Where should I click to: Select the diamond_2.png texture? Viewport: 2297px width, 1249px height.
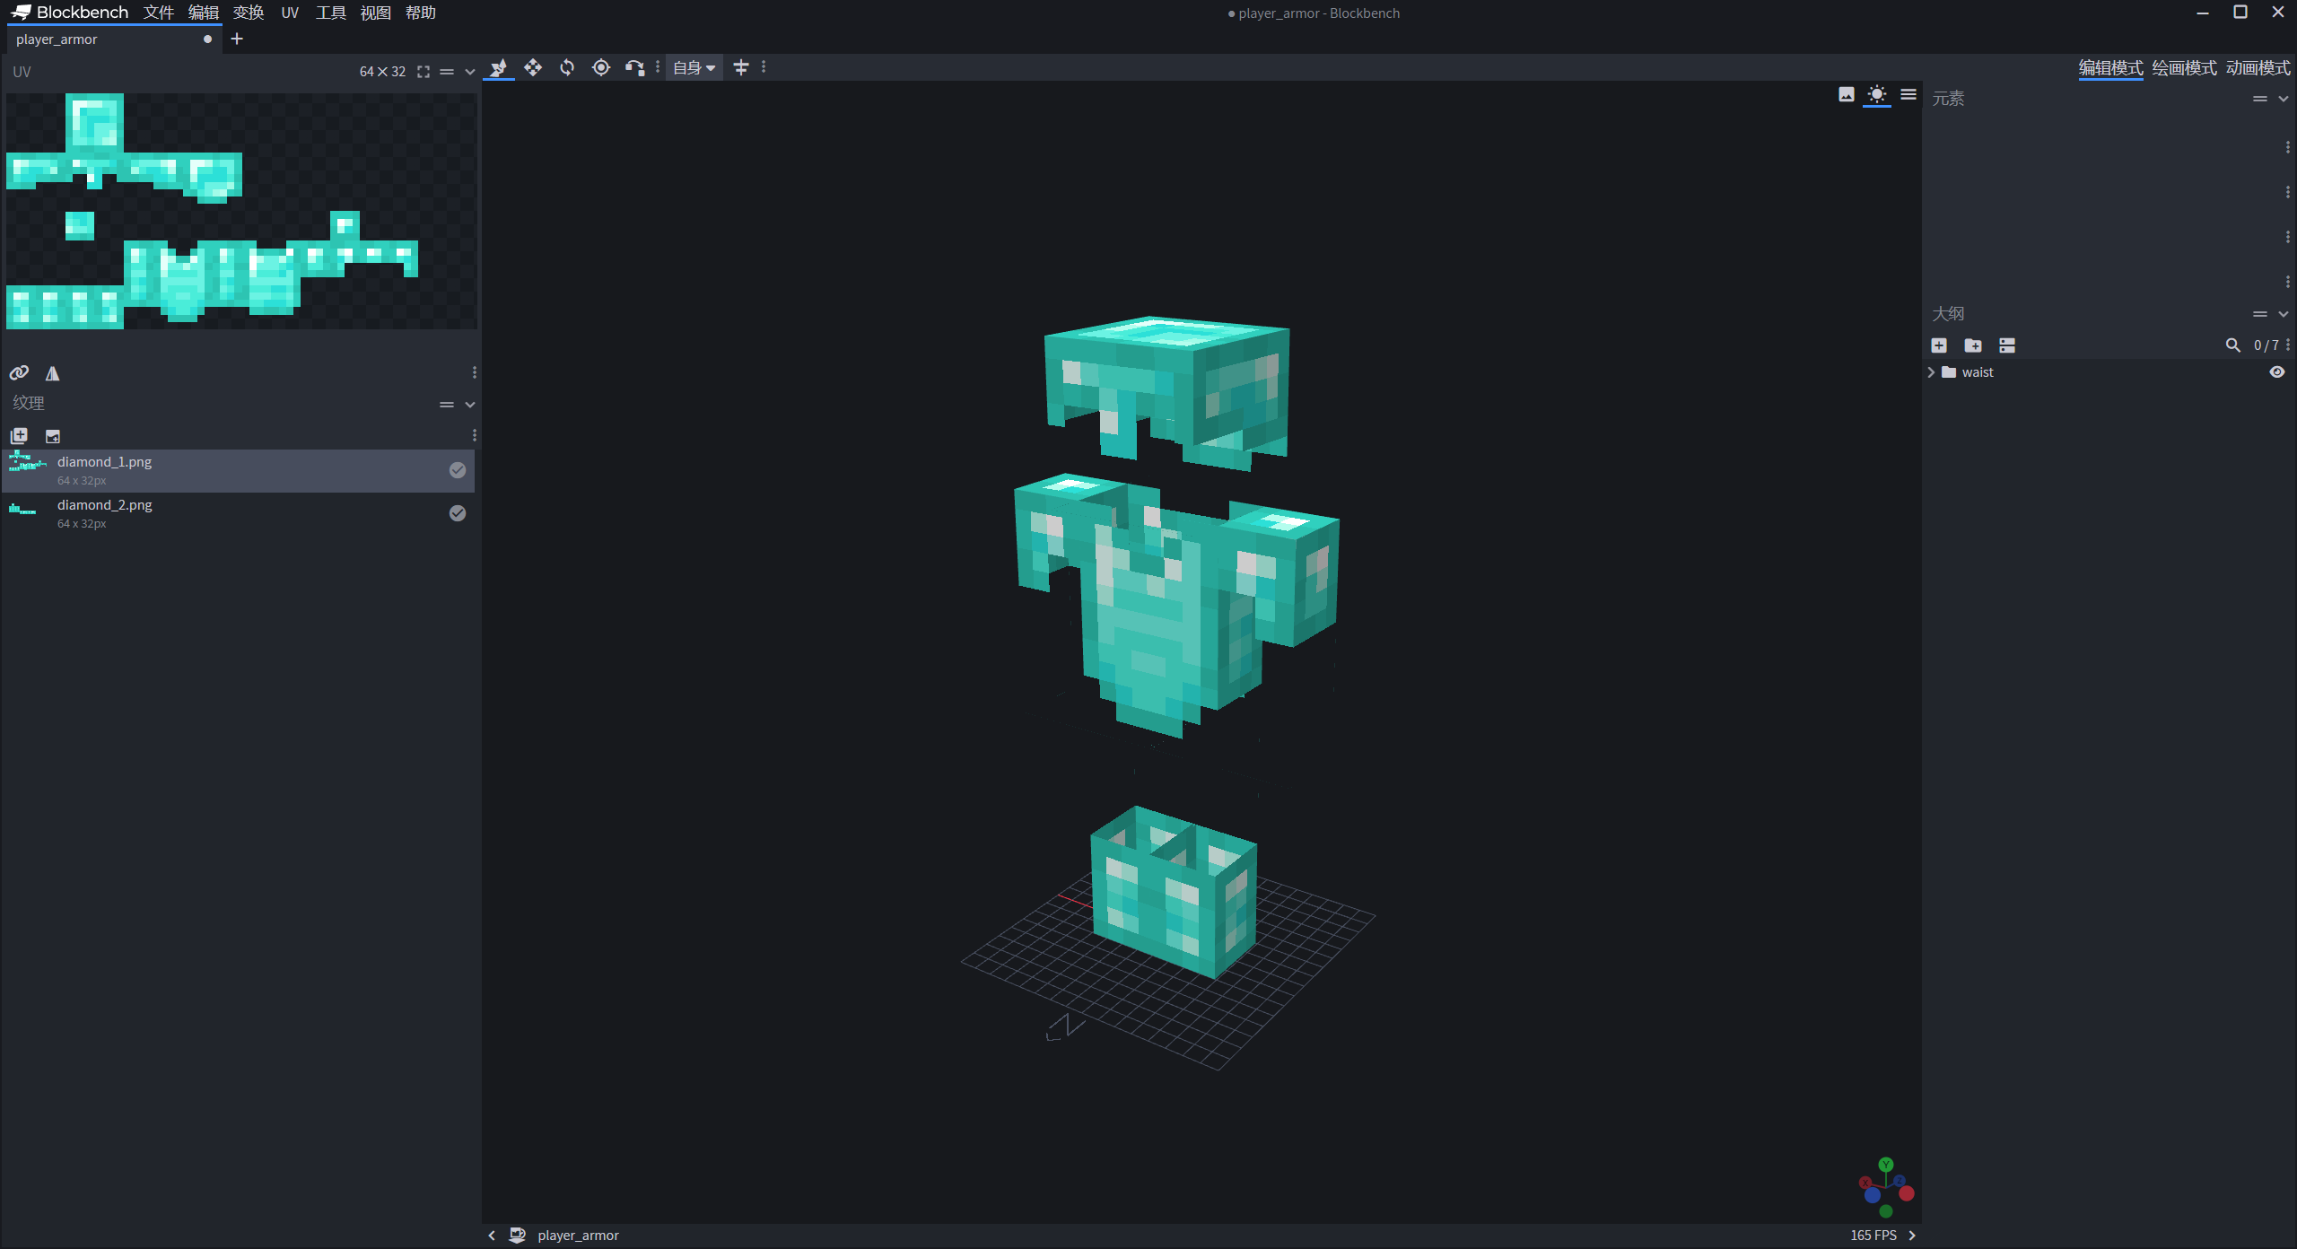(238, 513)
